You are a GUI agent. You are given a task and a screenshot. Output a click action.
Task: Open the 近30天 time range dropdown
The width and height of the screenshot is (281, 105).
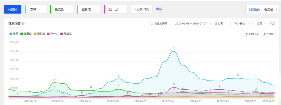click(x=221, y=23)
